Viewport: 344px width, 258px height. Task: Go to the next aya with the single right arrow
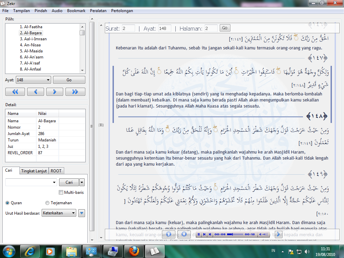point(55,92)
